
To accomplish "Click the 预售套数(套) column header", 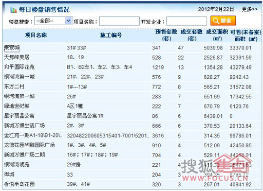I will coord(166,35).
